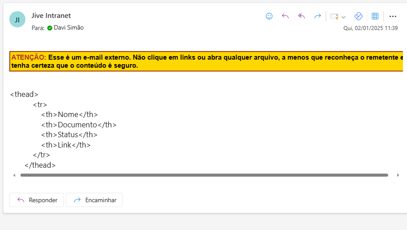Screen dimensions: 407x230
Task: Click the text <th>Nome</th>
Action: pos(69,114)
